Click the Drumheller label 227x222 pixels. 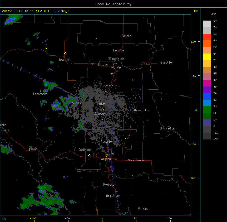(x=168, y=128)
